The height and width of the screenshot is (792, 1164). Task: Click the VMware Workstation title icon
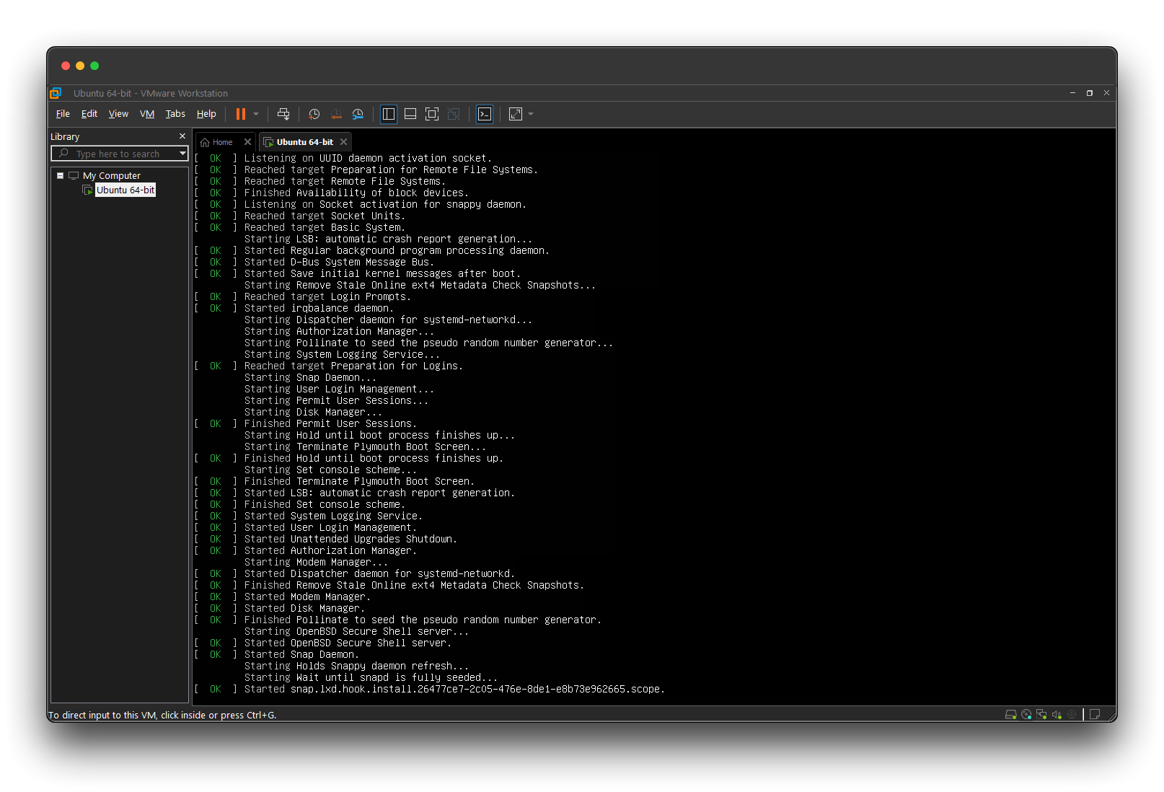(56, 93)
